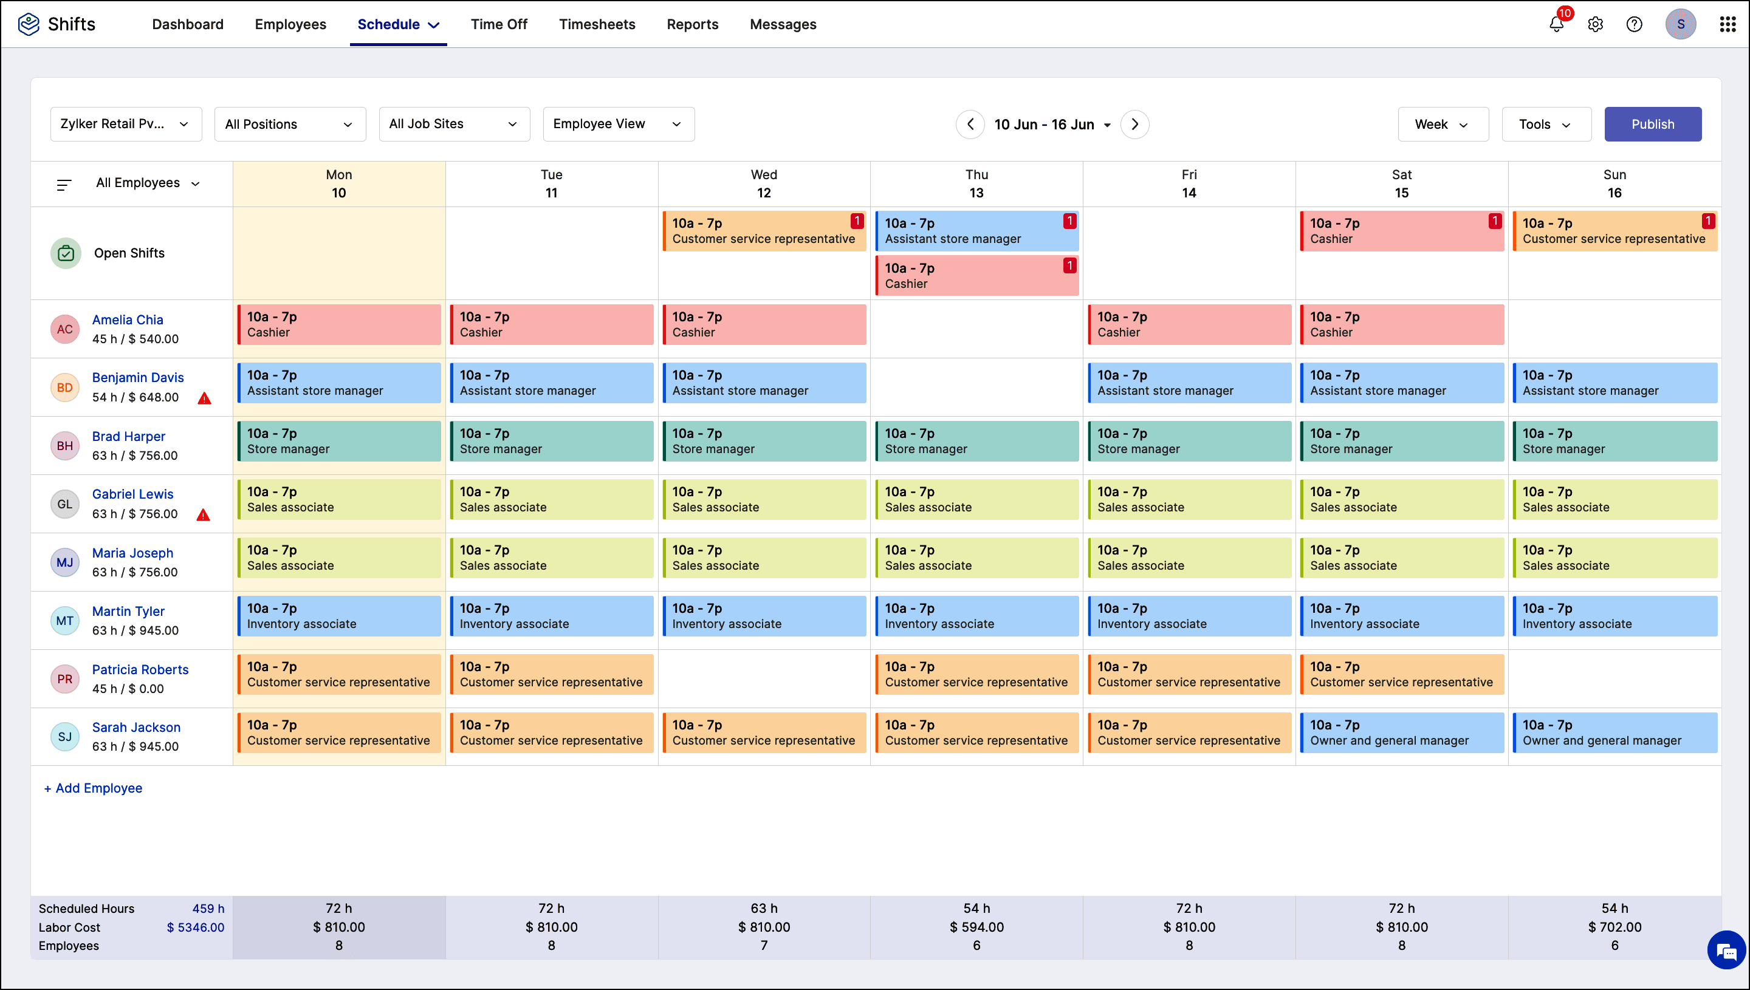Open the Time Off section
The image size is (1750, 990).
pyautogui.click(x=498, y=24)
